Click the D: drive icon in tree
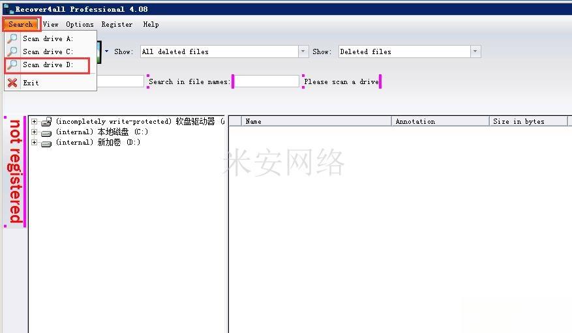 pyautogui.click(x=46, y=143)
